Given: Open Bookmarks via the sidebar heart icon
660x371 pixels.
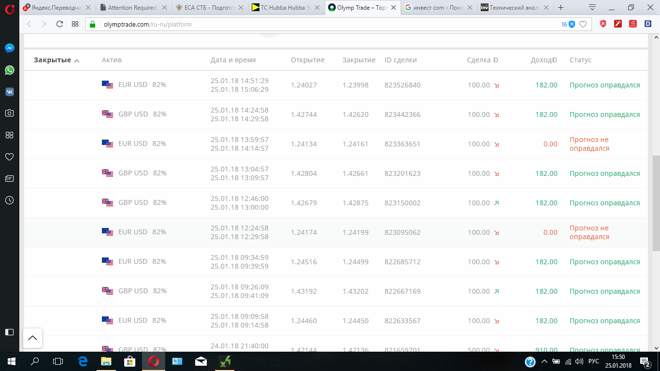Looking at the screenshot, I should (x=9, y=157).
